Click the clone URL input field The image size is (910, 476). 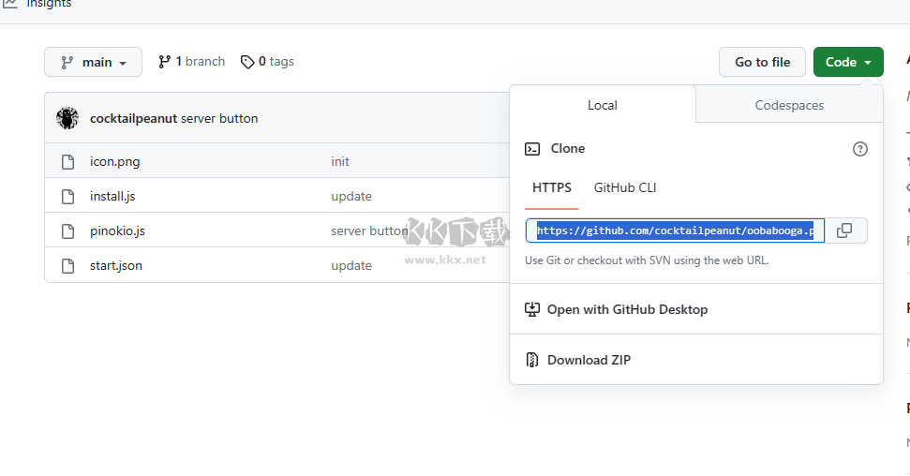(675, 231)
